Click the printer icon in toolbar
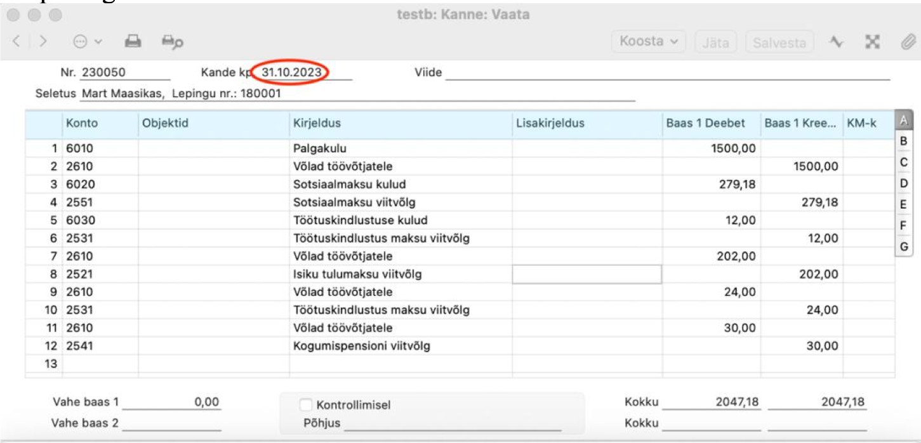Viewport: 921px width, 443px height. (133, 42)
